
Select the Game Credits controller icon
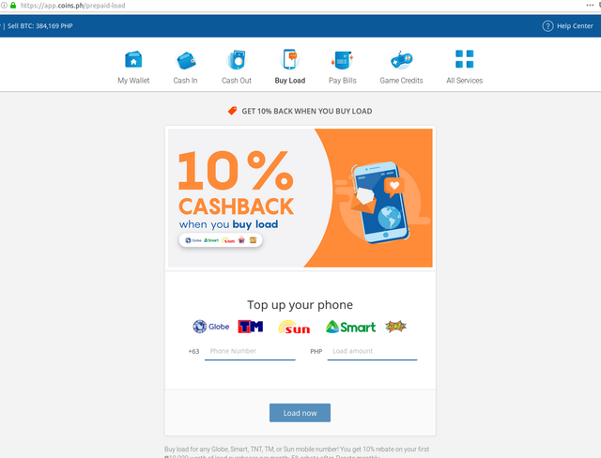click(x=401, y=60)
